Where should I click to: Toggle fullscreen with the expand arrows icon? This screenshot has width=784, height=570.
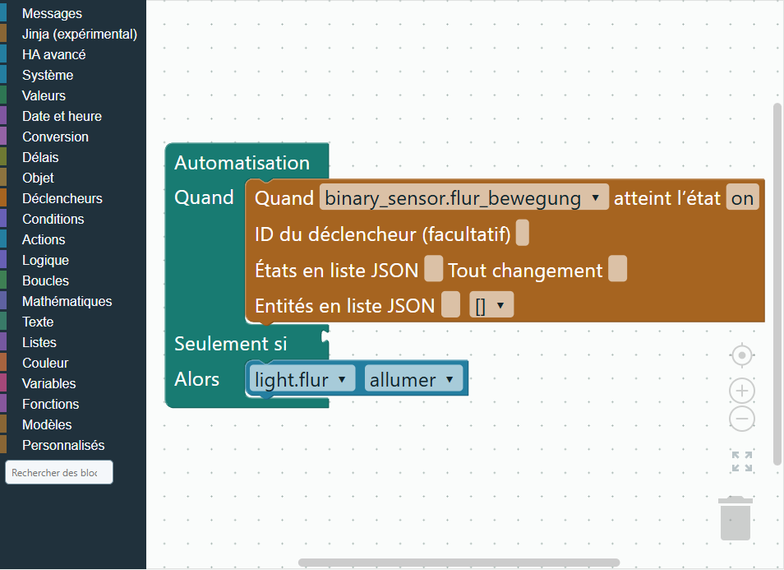[x=742, y=461]
